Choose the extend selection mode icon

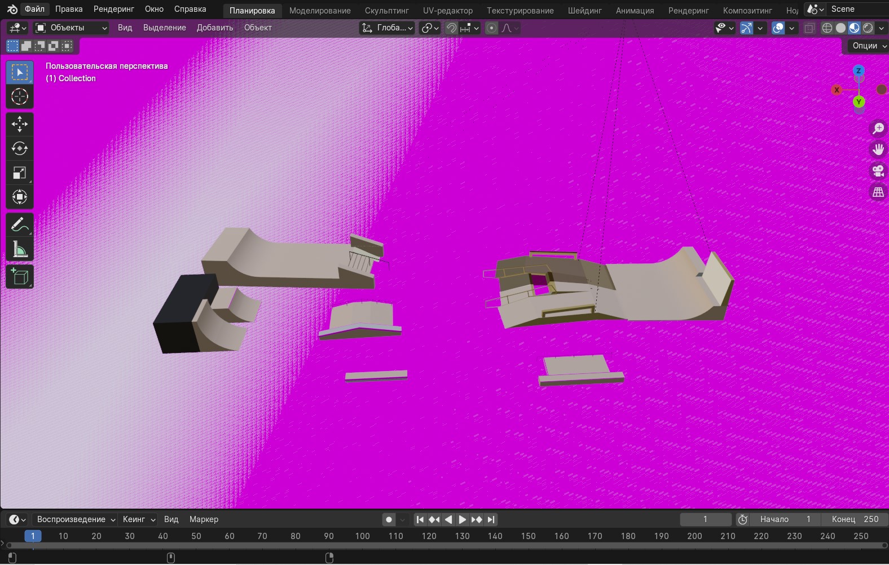[26, 46]
